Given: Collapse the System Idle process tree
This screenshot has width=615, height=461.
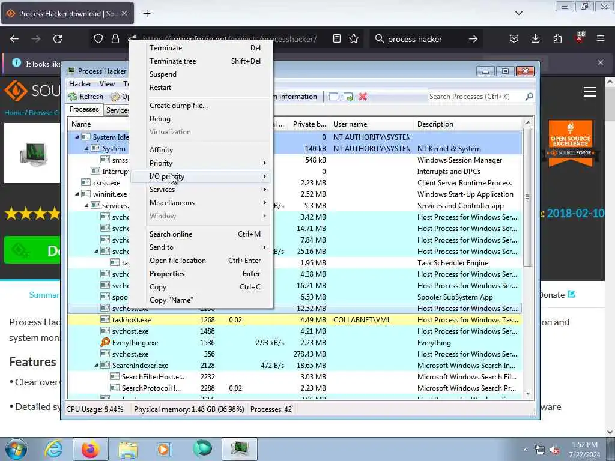Looking at the screenshot, I should tap(77, 137).
